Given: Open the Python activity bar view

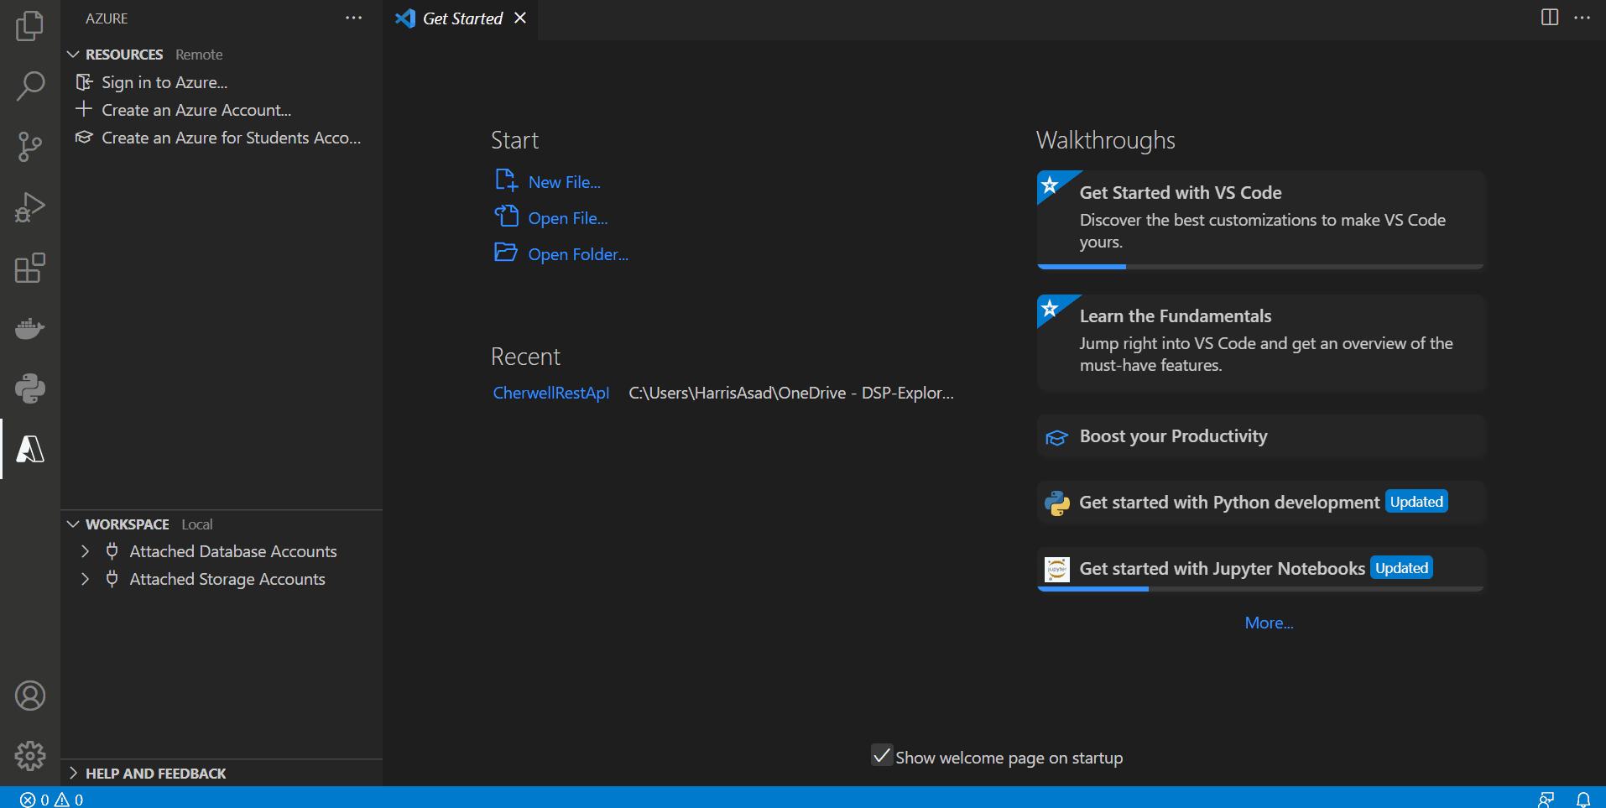Looking at the screenshot, I should pos(29,388).
